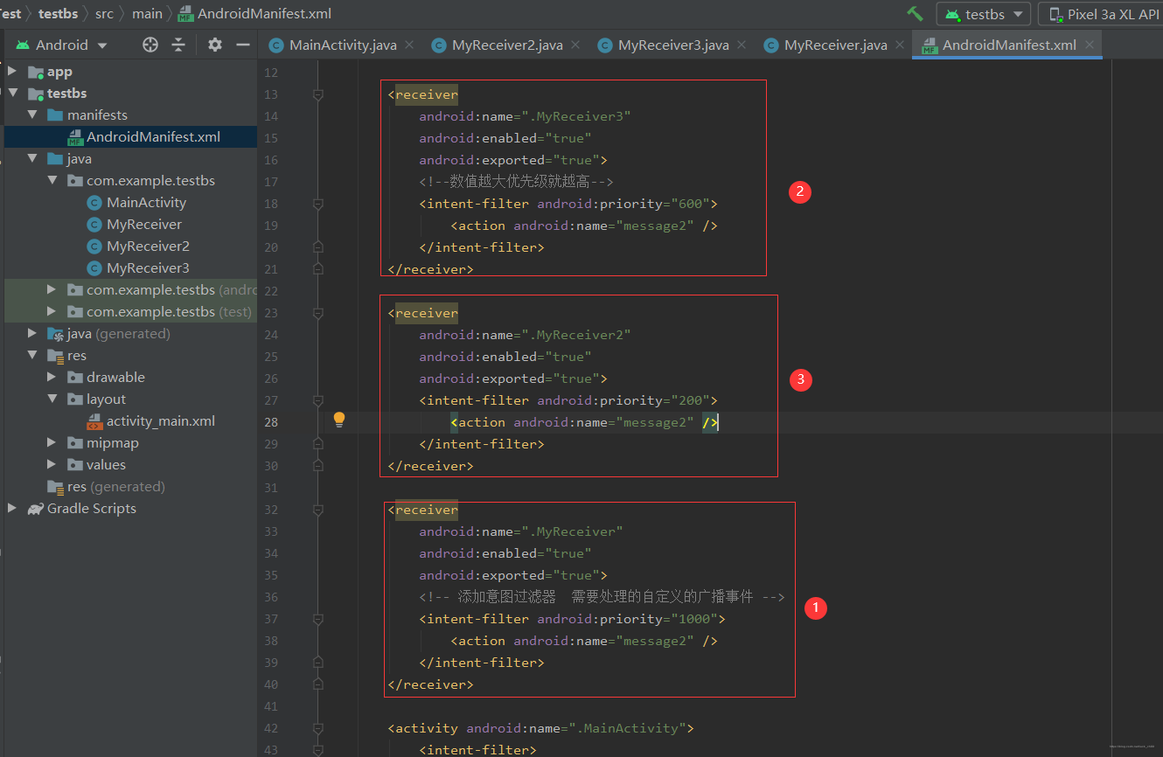Click line number 28 in gutter
The image size is (1163, 757).
point(270,422)
